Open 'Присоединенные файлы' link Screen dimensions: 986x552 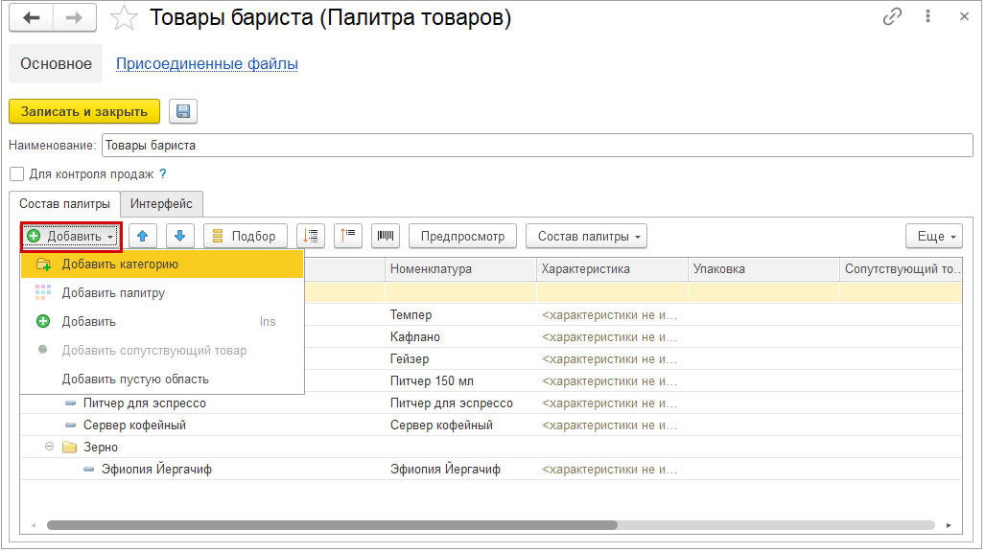(206, 64)
